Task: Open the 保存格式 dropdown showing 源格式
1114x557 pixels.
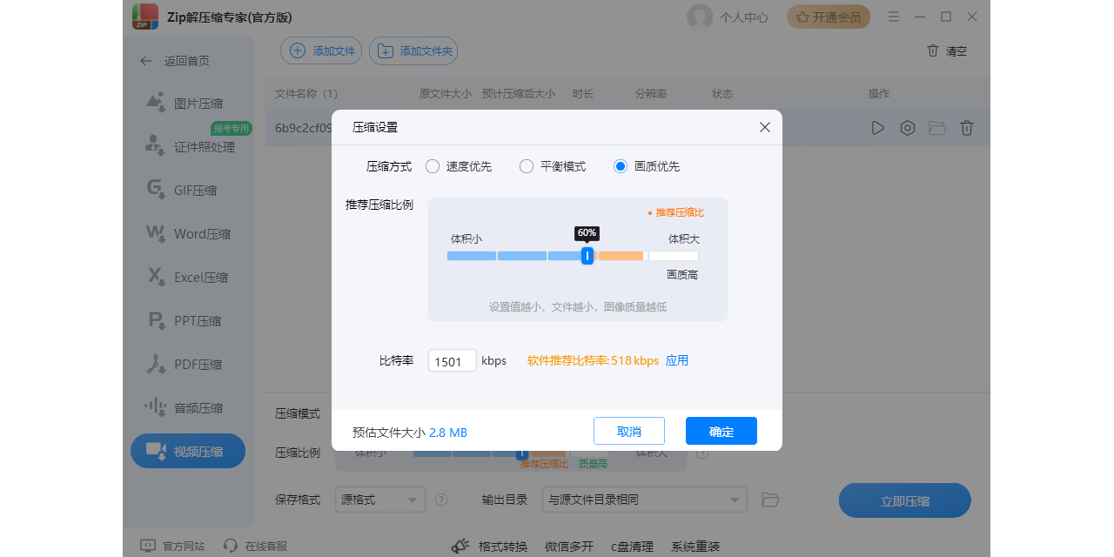Action: [x=380, y=500]
